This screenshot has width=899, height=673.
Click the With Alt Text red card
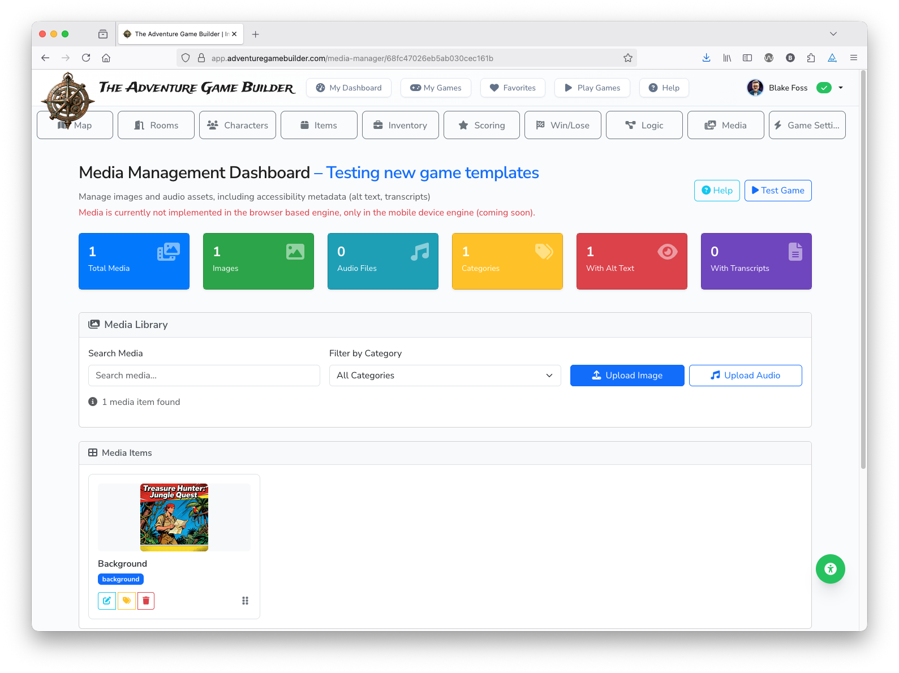click(631, 261)
